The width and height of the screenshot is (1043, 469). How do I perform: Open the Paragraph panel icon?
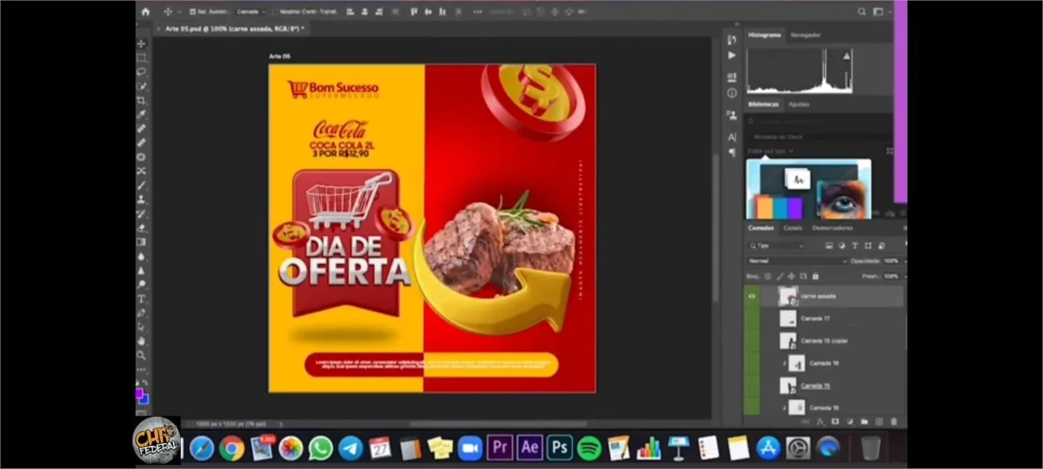pyautogui.click(x=732, y=153)
